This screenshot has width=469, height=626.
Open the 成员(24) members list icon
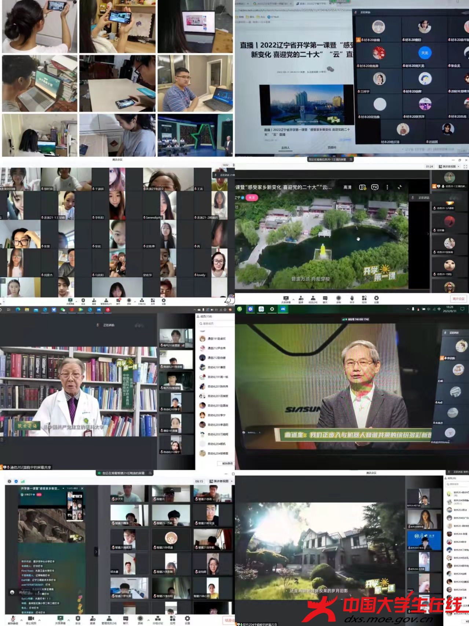313,299
